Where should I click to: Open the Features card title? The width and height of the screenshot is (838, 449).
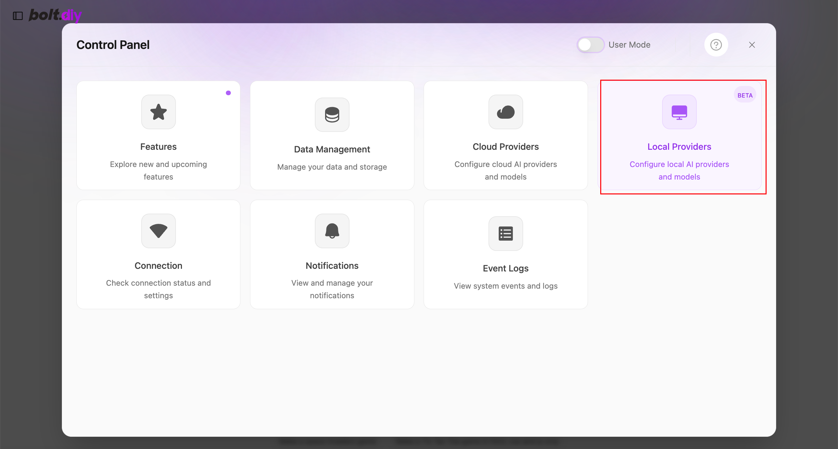click(158, 146)
